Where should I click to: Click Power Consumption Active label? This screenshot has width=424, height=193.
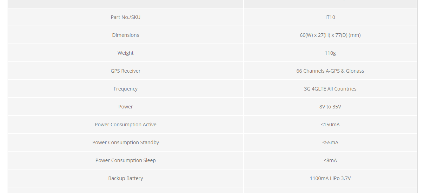tap(126, 125)
